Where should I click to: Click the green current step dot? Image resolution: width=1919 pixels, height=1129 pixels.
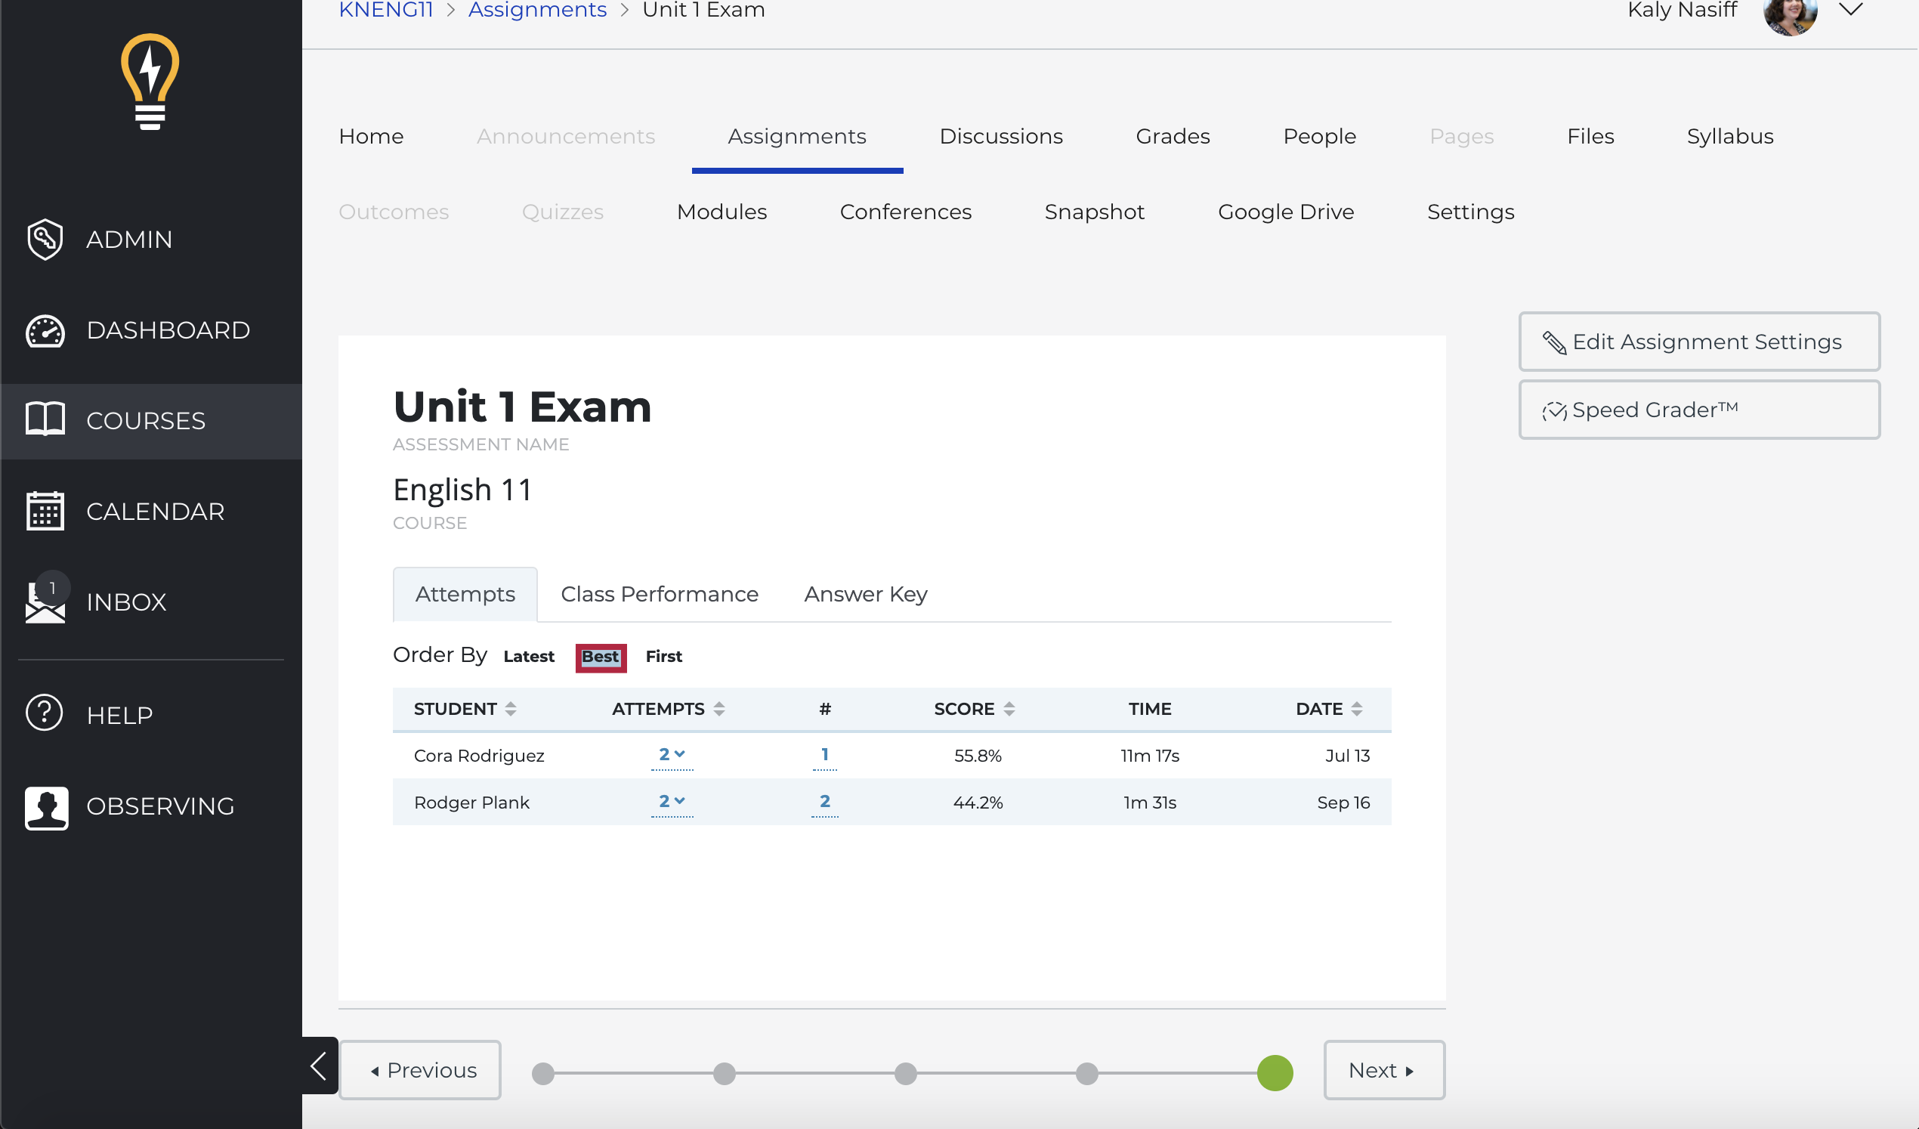tap(1275, 1072)
